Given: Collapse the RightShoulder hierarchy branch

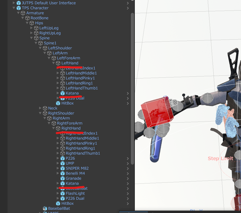Looking at the screenshot, I should click(40, 113).
